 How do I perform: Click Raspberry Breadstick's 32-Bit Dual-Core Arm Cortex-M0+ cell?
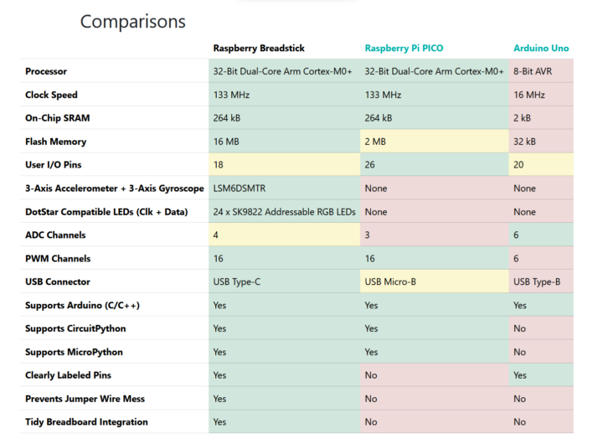click(x=283, y=71)
